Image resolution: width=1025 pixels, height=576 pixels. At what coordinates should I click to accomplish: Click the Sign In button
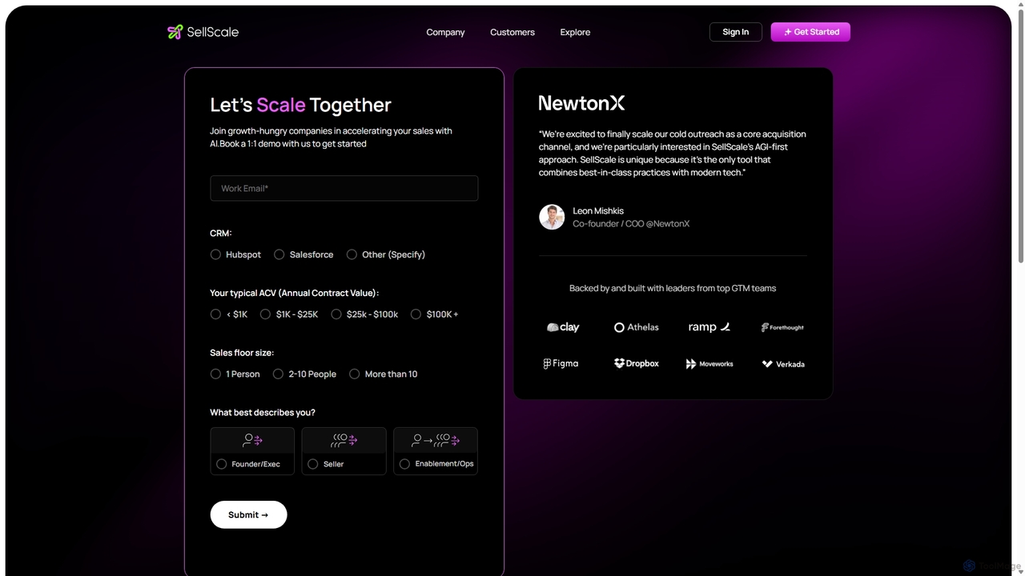tap(735, 32)
